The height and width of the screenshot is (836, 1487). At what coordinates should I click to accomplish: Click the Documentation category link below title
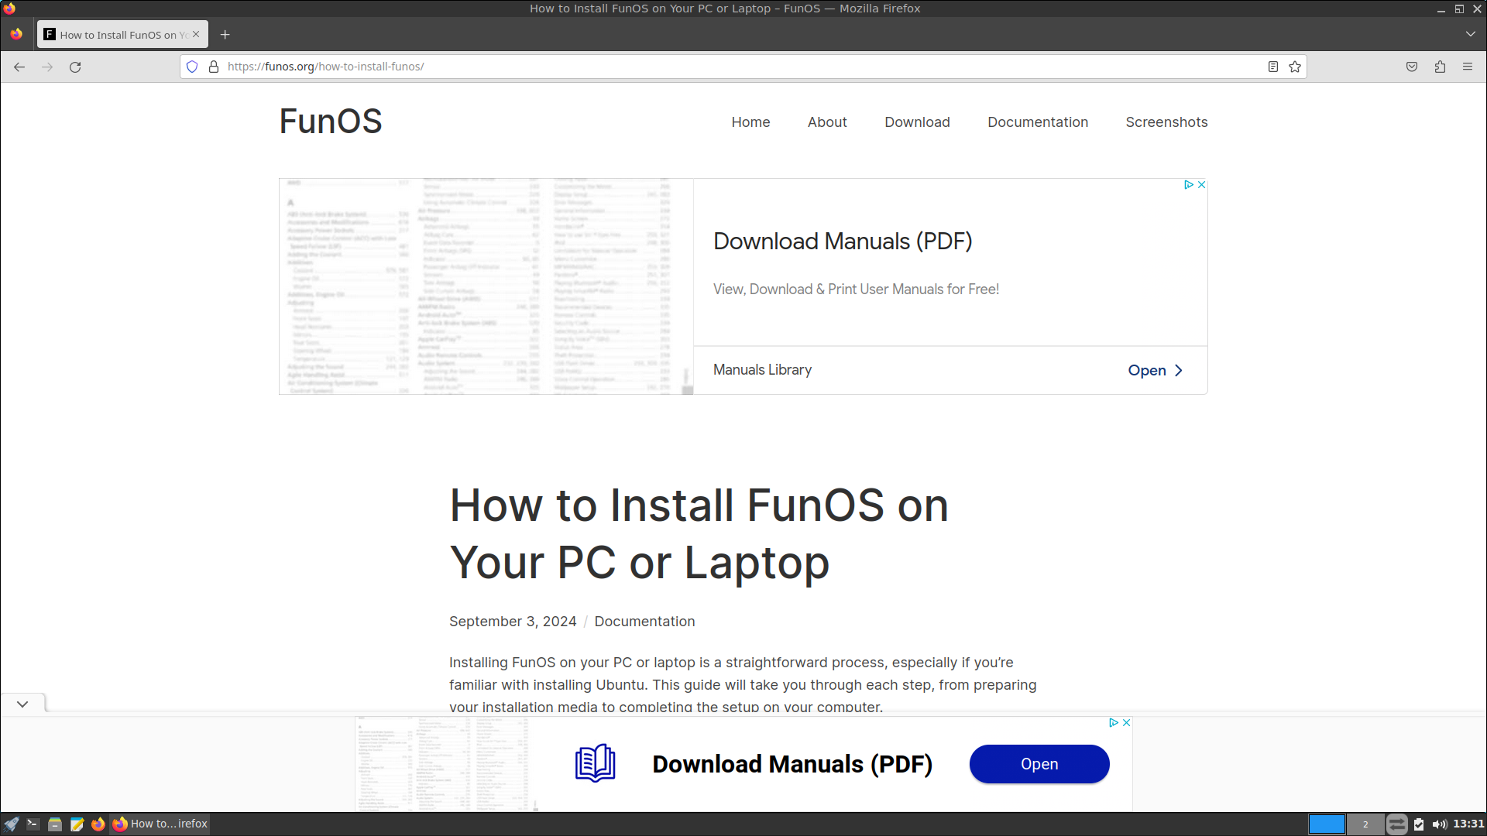(x=644, y=622)
